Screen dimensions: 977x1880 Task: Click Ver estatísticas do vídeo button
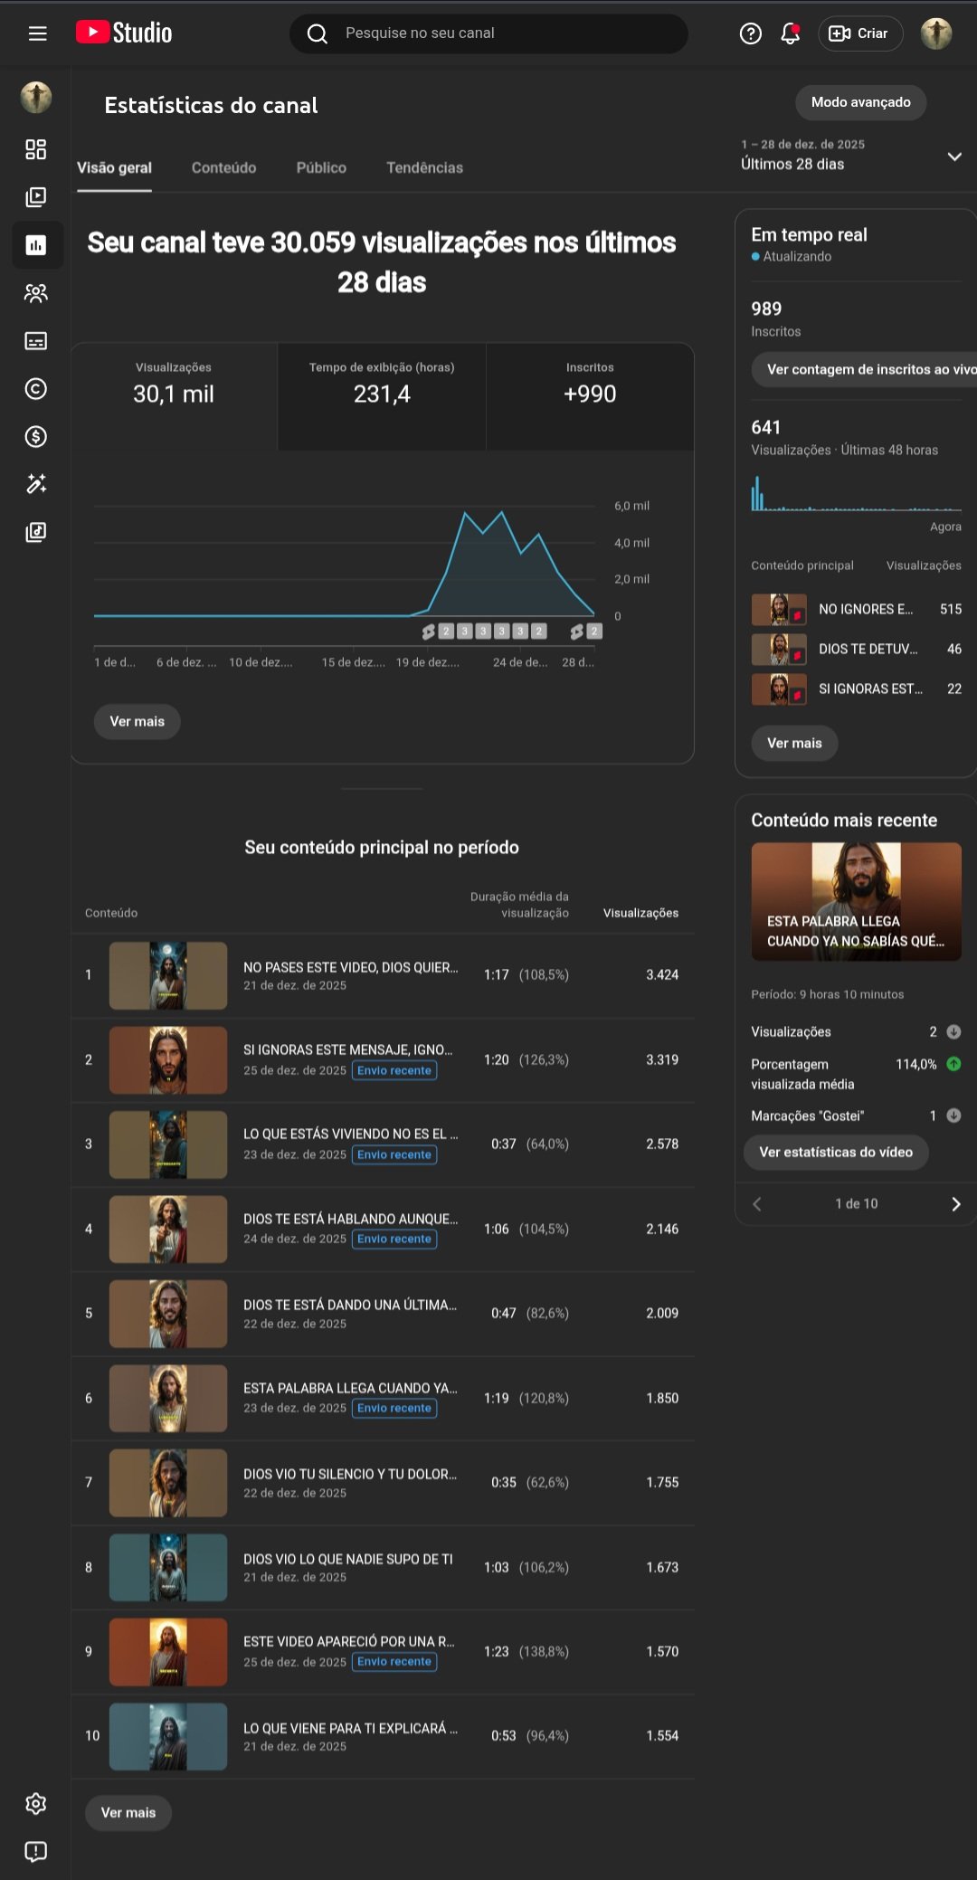[836, 1153]
